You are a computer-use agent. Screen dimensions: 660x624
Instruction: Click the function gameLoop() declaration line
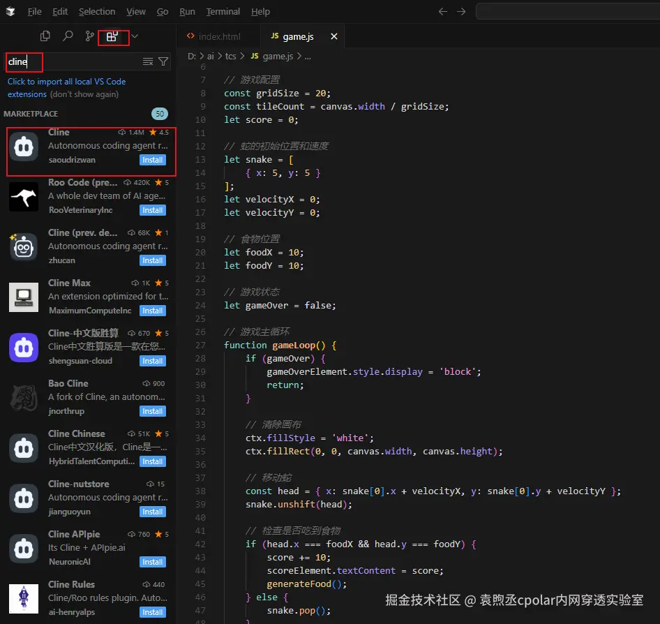tap(280, 346)
